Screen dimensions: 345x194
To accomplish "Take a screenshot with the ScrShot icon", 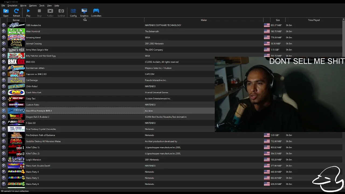I will pyautogui.click(x=61, y=12).
